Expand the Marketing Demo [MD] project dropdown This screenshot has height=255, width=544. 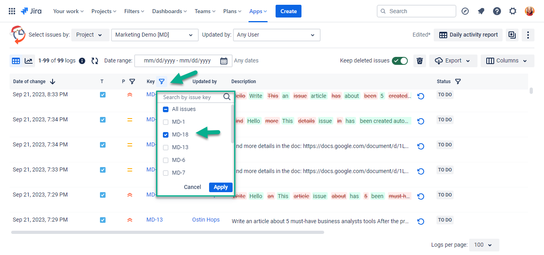click(155, 35)
